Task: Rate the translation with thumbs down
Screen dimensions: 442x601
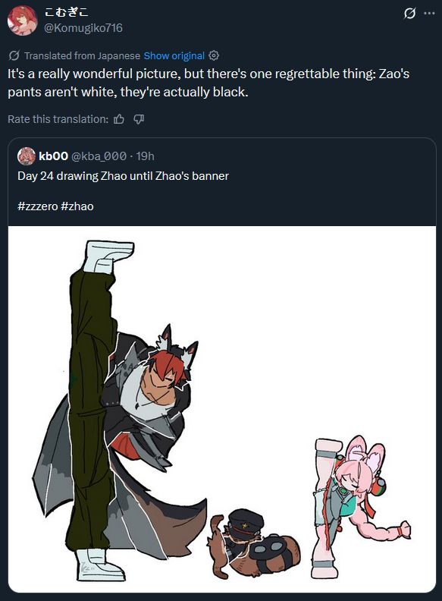Action: (x=139, y=119)
